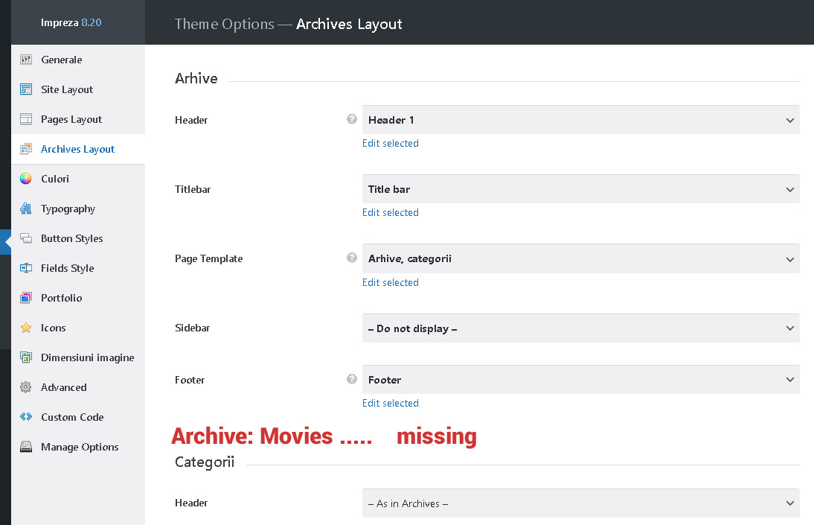This screenshot has height=525, width=814.
Task: Open the Footer dropdown
Action: [x=581, y=380]
